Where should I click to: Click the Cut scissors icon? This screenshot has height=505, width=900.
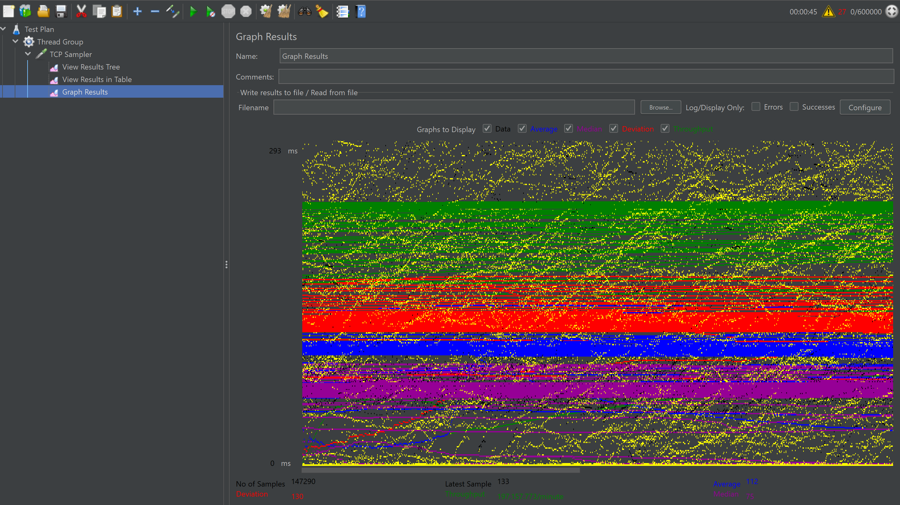pos(81,12)
